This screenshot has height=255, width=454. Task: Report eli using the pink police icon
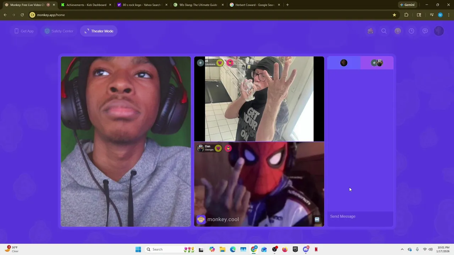(230, 63)
